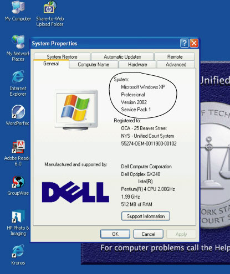Click 'Manufactured and supported by:' label

click(x=76, y=164)
